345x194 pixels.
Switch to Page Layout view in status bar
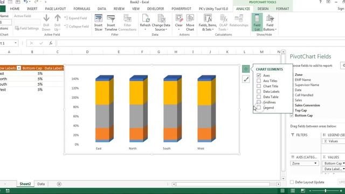[293, 191]
